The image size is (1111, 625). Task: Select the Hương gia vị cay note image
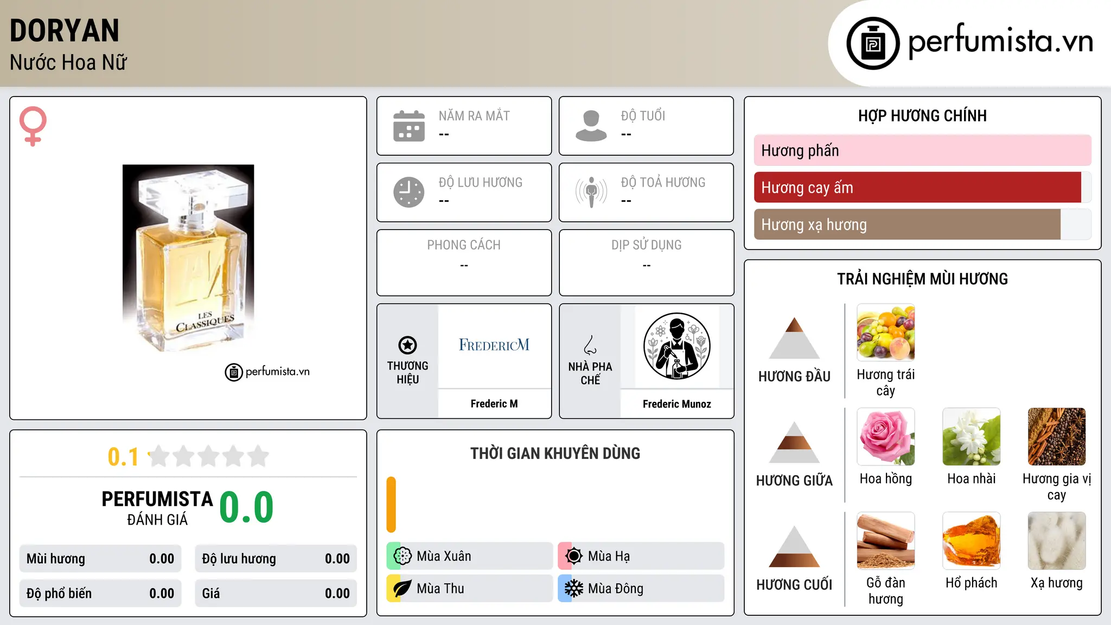pos(1057,436)
